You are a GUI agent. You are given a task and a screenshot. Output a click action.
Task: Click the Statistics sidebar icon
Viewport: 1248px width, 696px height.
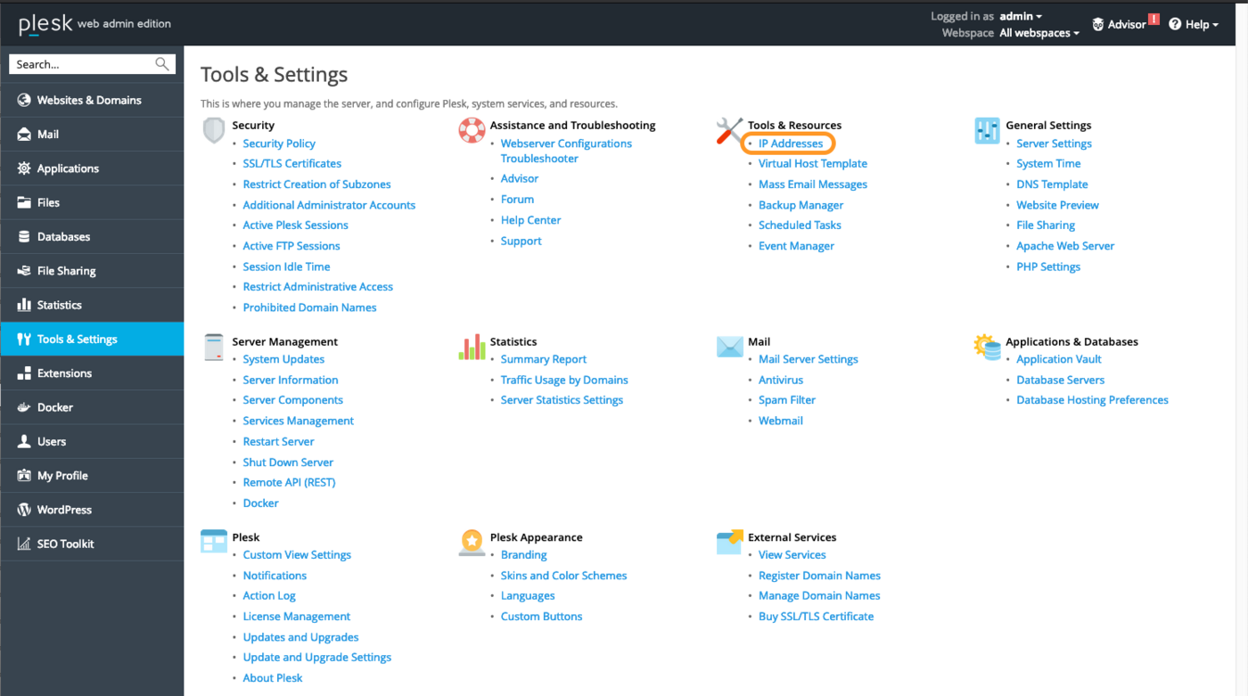click(x=23, y=304)
